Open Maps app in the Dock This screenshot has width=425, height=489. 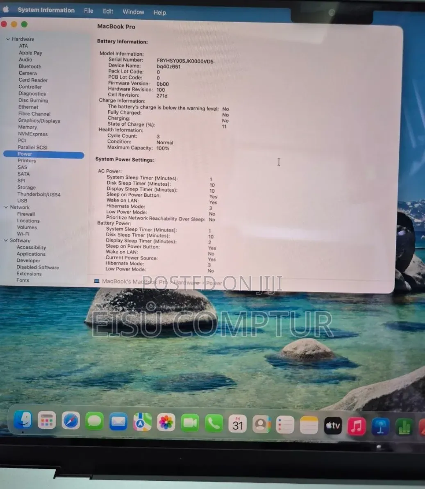(142, 422)
